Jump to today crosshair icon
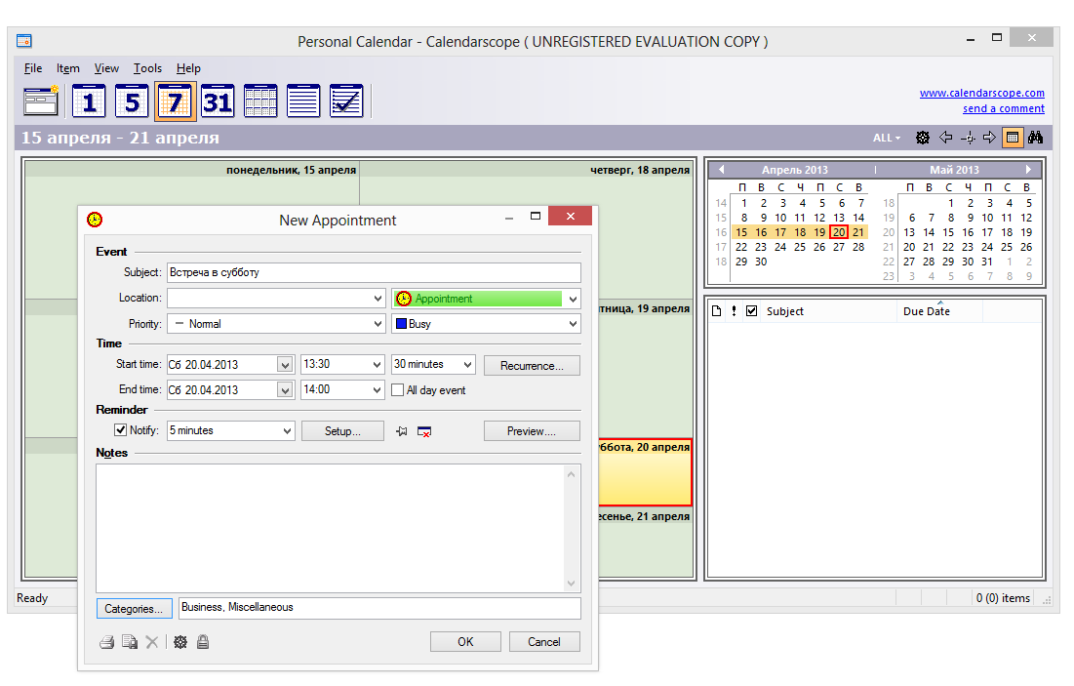Screen dimensions: 1074x686 pos(968,138)
